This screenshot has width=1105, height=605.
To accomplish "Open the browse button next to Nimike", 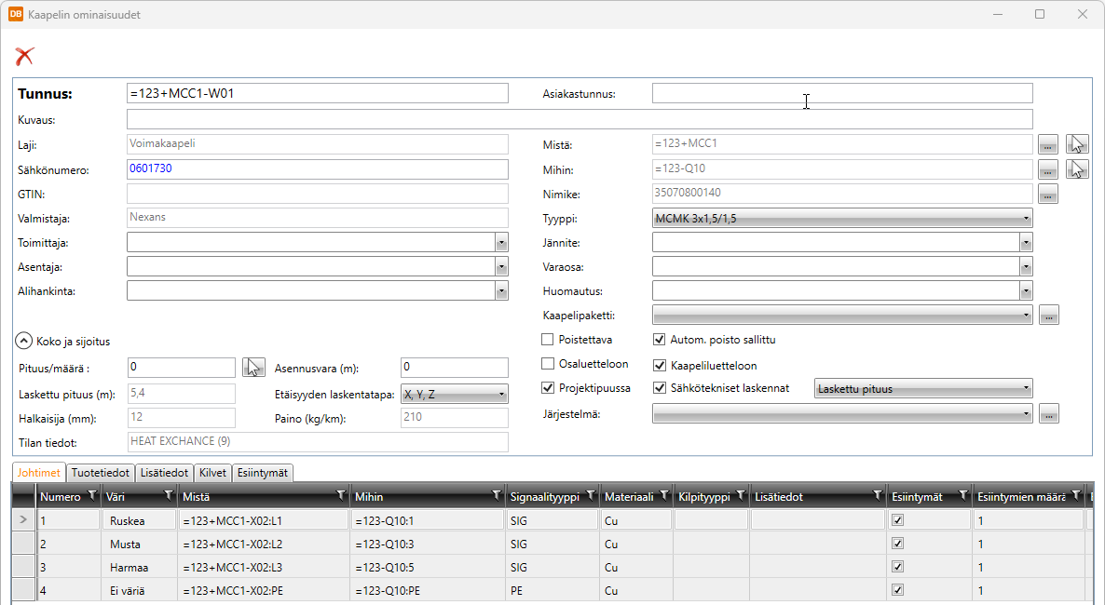I will pos(1048,194).
